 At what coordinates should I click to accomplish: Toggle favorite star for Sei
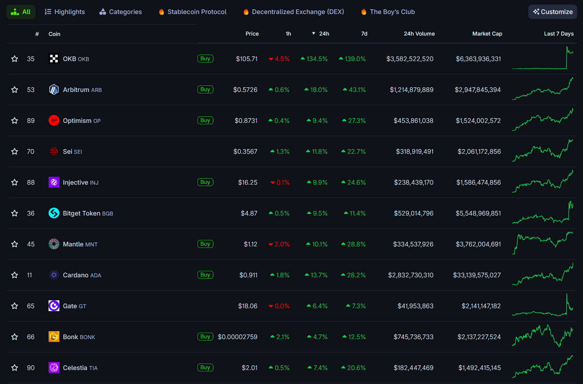coord(14,152)
